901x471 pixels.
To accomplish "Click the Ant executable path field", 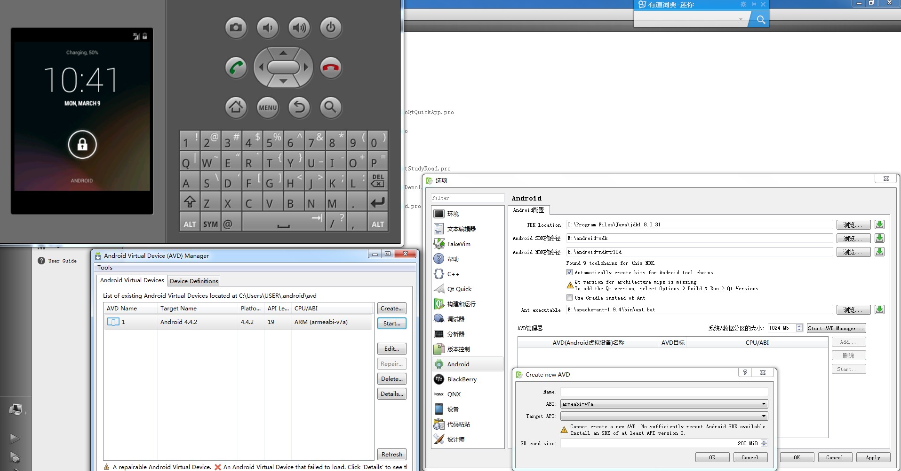I will click(699, 309).
